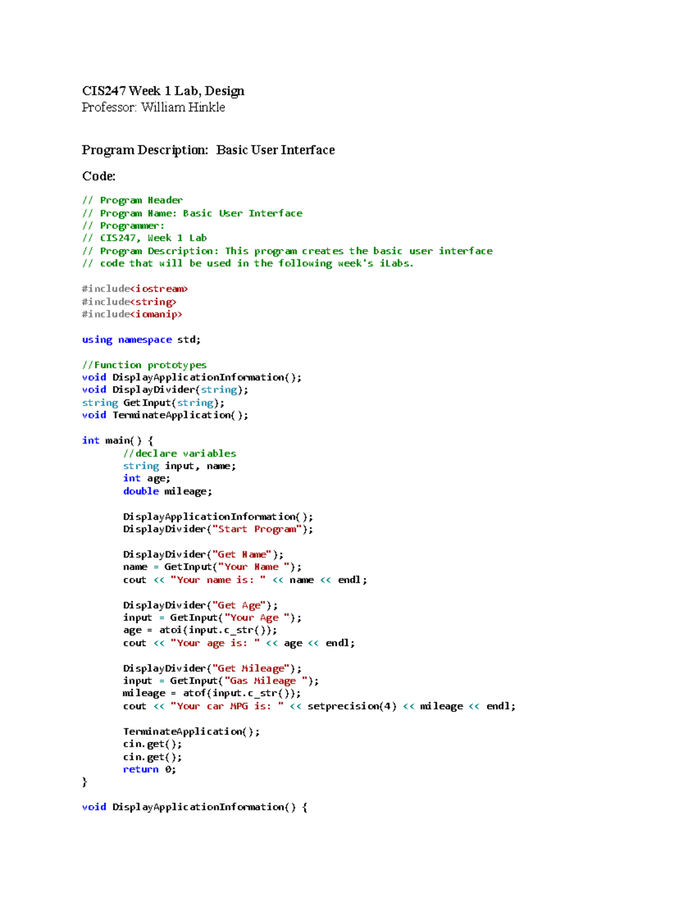Click the line "#include<string>"
This screenshot has height=902, width=697.
click(x=129, y=302)
